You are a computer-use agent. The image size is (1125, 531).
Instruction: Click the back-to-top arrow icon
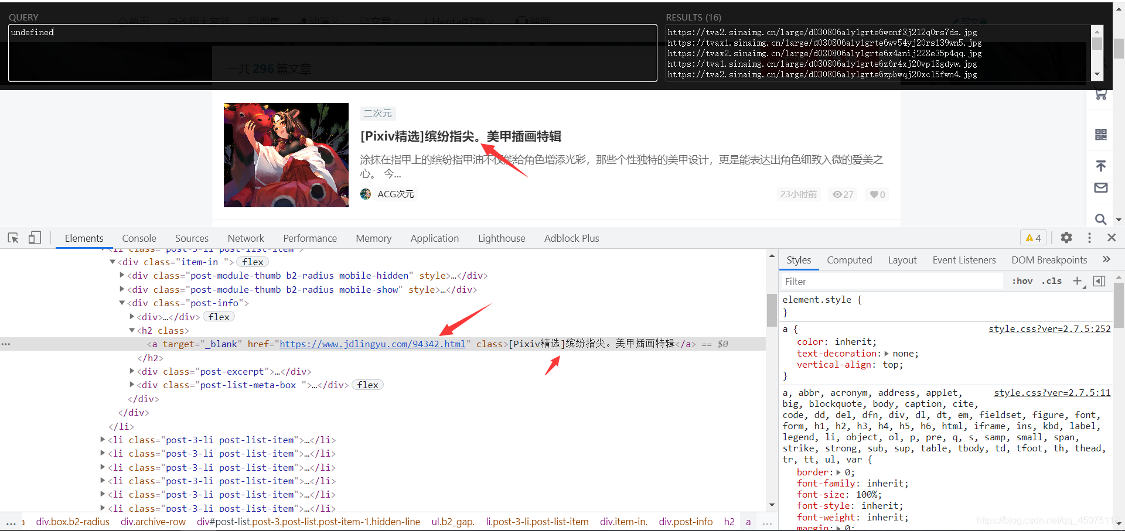tap(1101, 166)
